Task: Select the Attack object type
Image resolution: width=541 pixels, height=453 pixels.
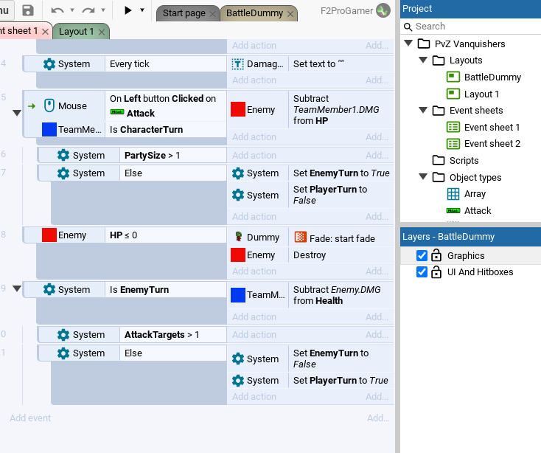Action: (x=478, y=210)
